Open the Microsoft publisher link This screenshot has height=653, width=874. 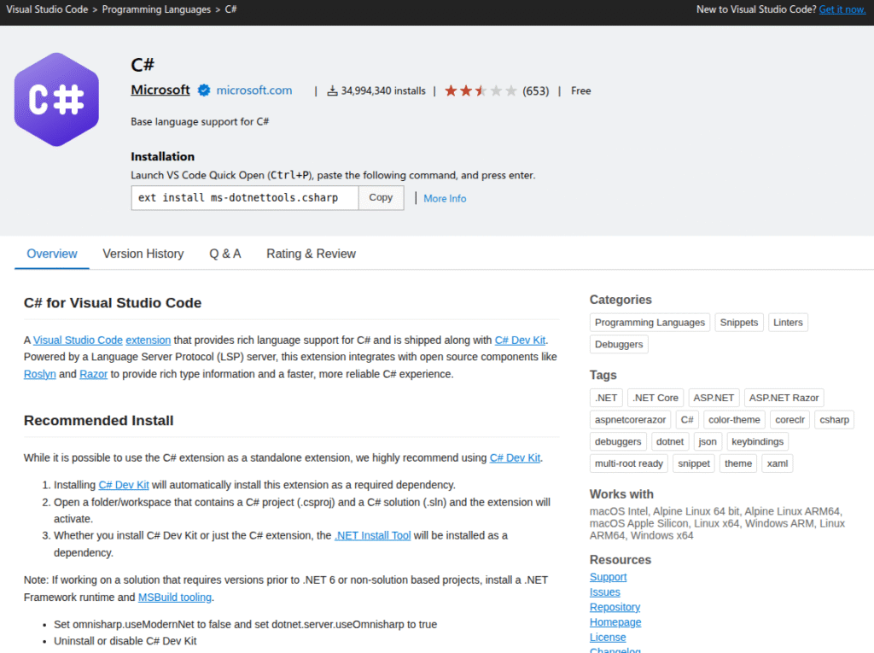tap(160, 90)
